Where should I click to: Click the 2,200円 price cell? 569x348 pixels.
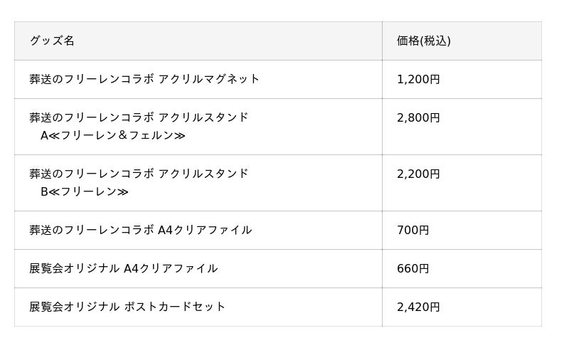click(x=462, y=183)
